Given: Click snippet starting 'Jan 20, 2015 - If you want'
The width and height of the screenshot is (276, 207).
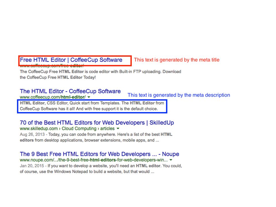Looking at the screenshot, I should 101,169.
